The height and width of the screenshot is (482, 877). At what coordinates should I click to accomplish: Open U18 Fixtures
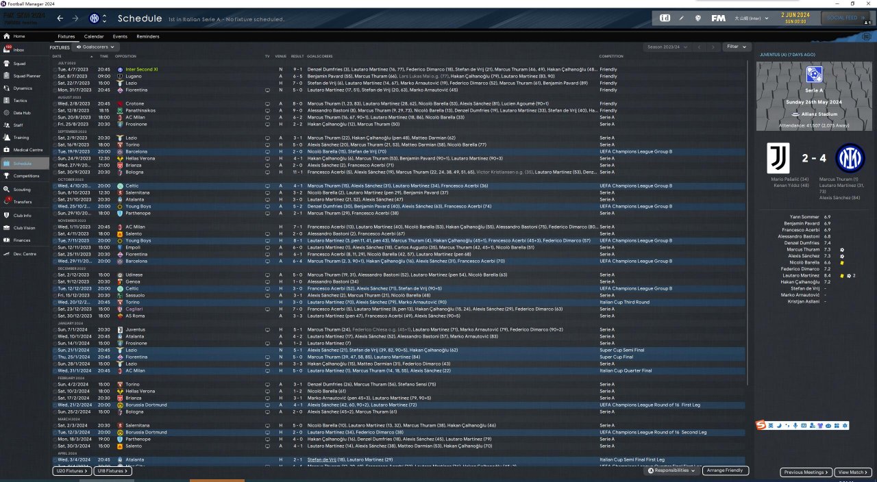[x=113, y=471]
